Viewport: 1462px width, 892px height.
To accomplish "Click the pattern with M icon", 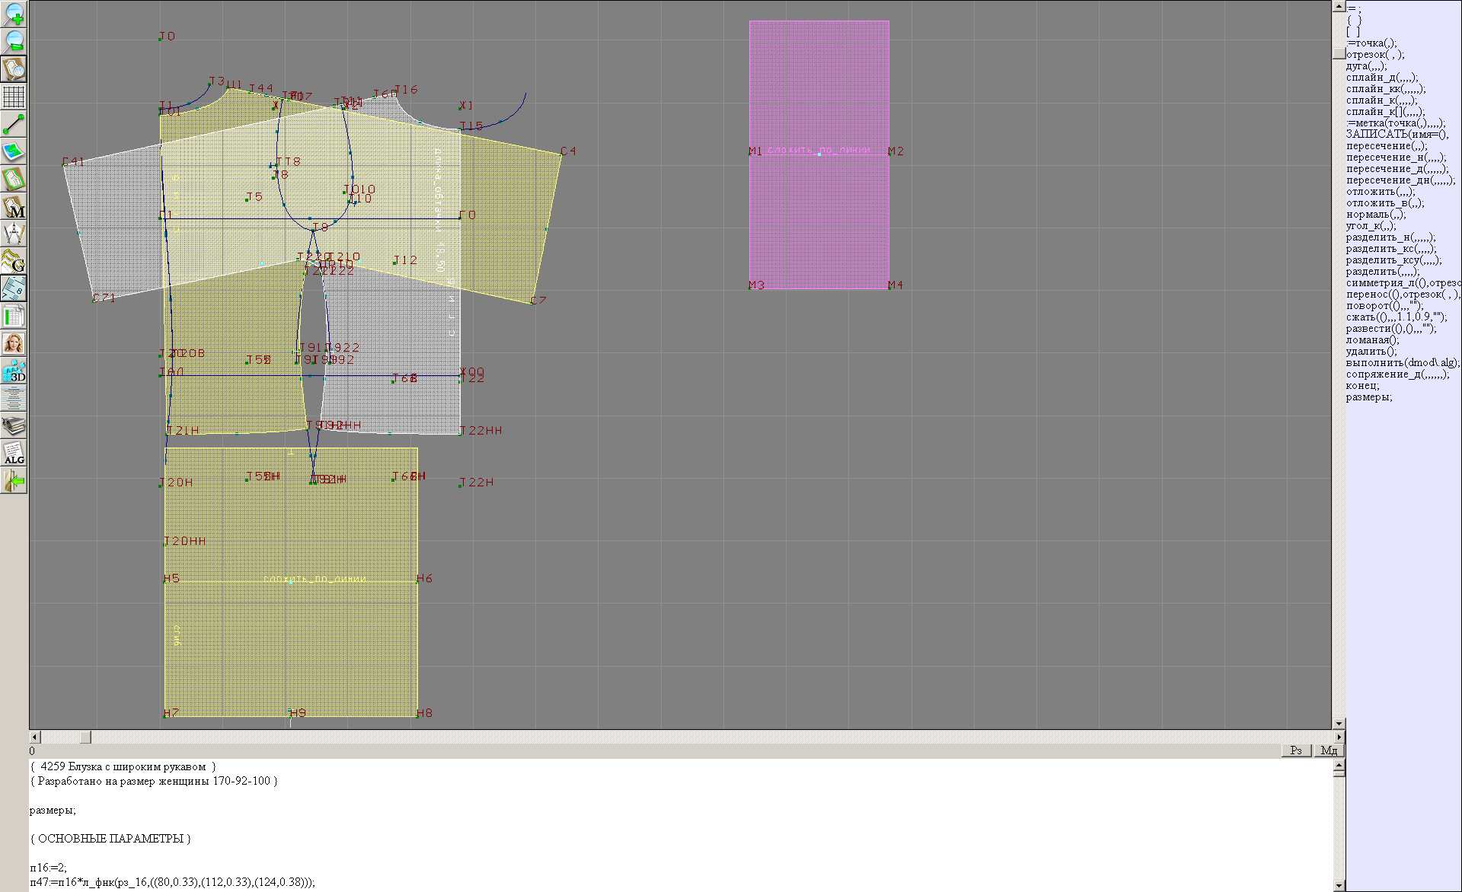I will [x=14, y=206].
